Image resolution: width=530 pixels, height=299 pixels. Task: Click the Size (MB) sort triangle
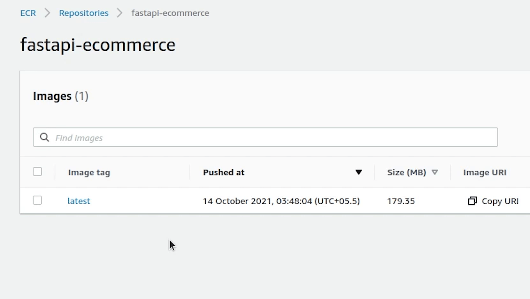[434, 172]
